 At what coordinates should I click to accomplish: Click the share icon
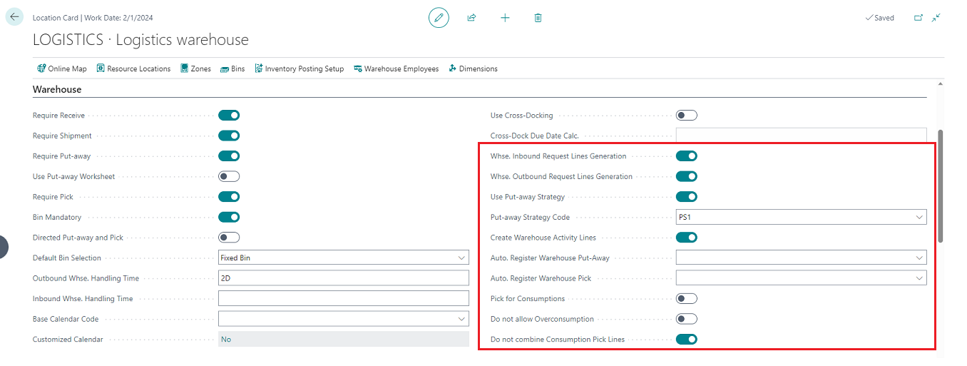point(471,18)
